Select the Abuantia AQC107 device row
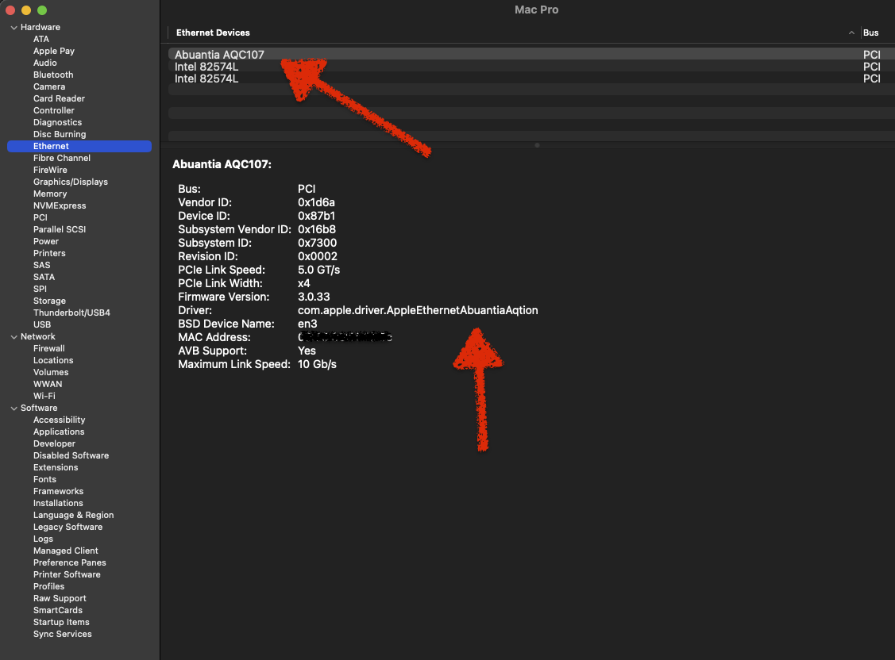 click(531, 55)
